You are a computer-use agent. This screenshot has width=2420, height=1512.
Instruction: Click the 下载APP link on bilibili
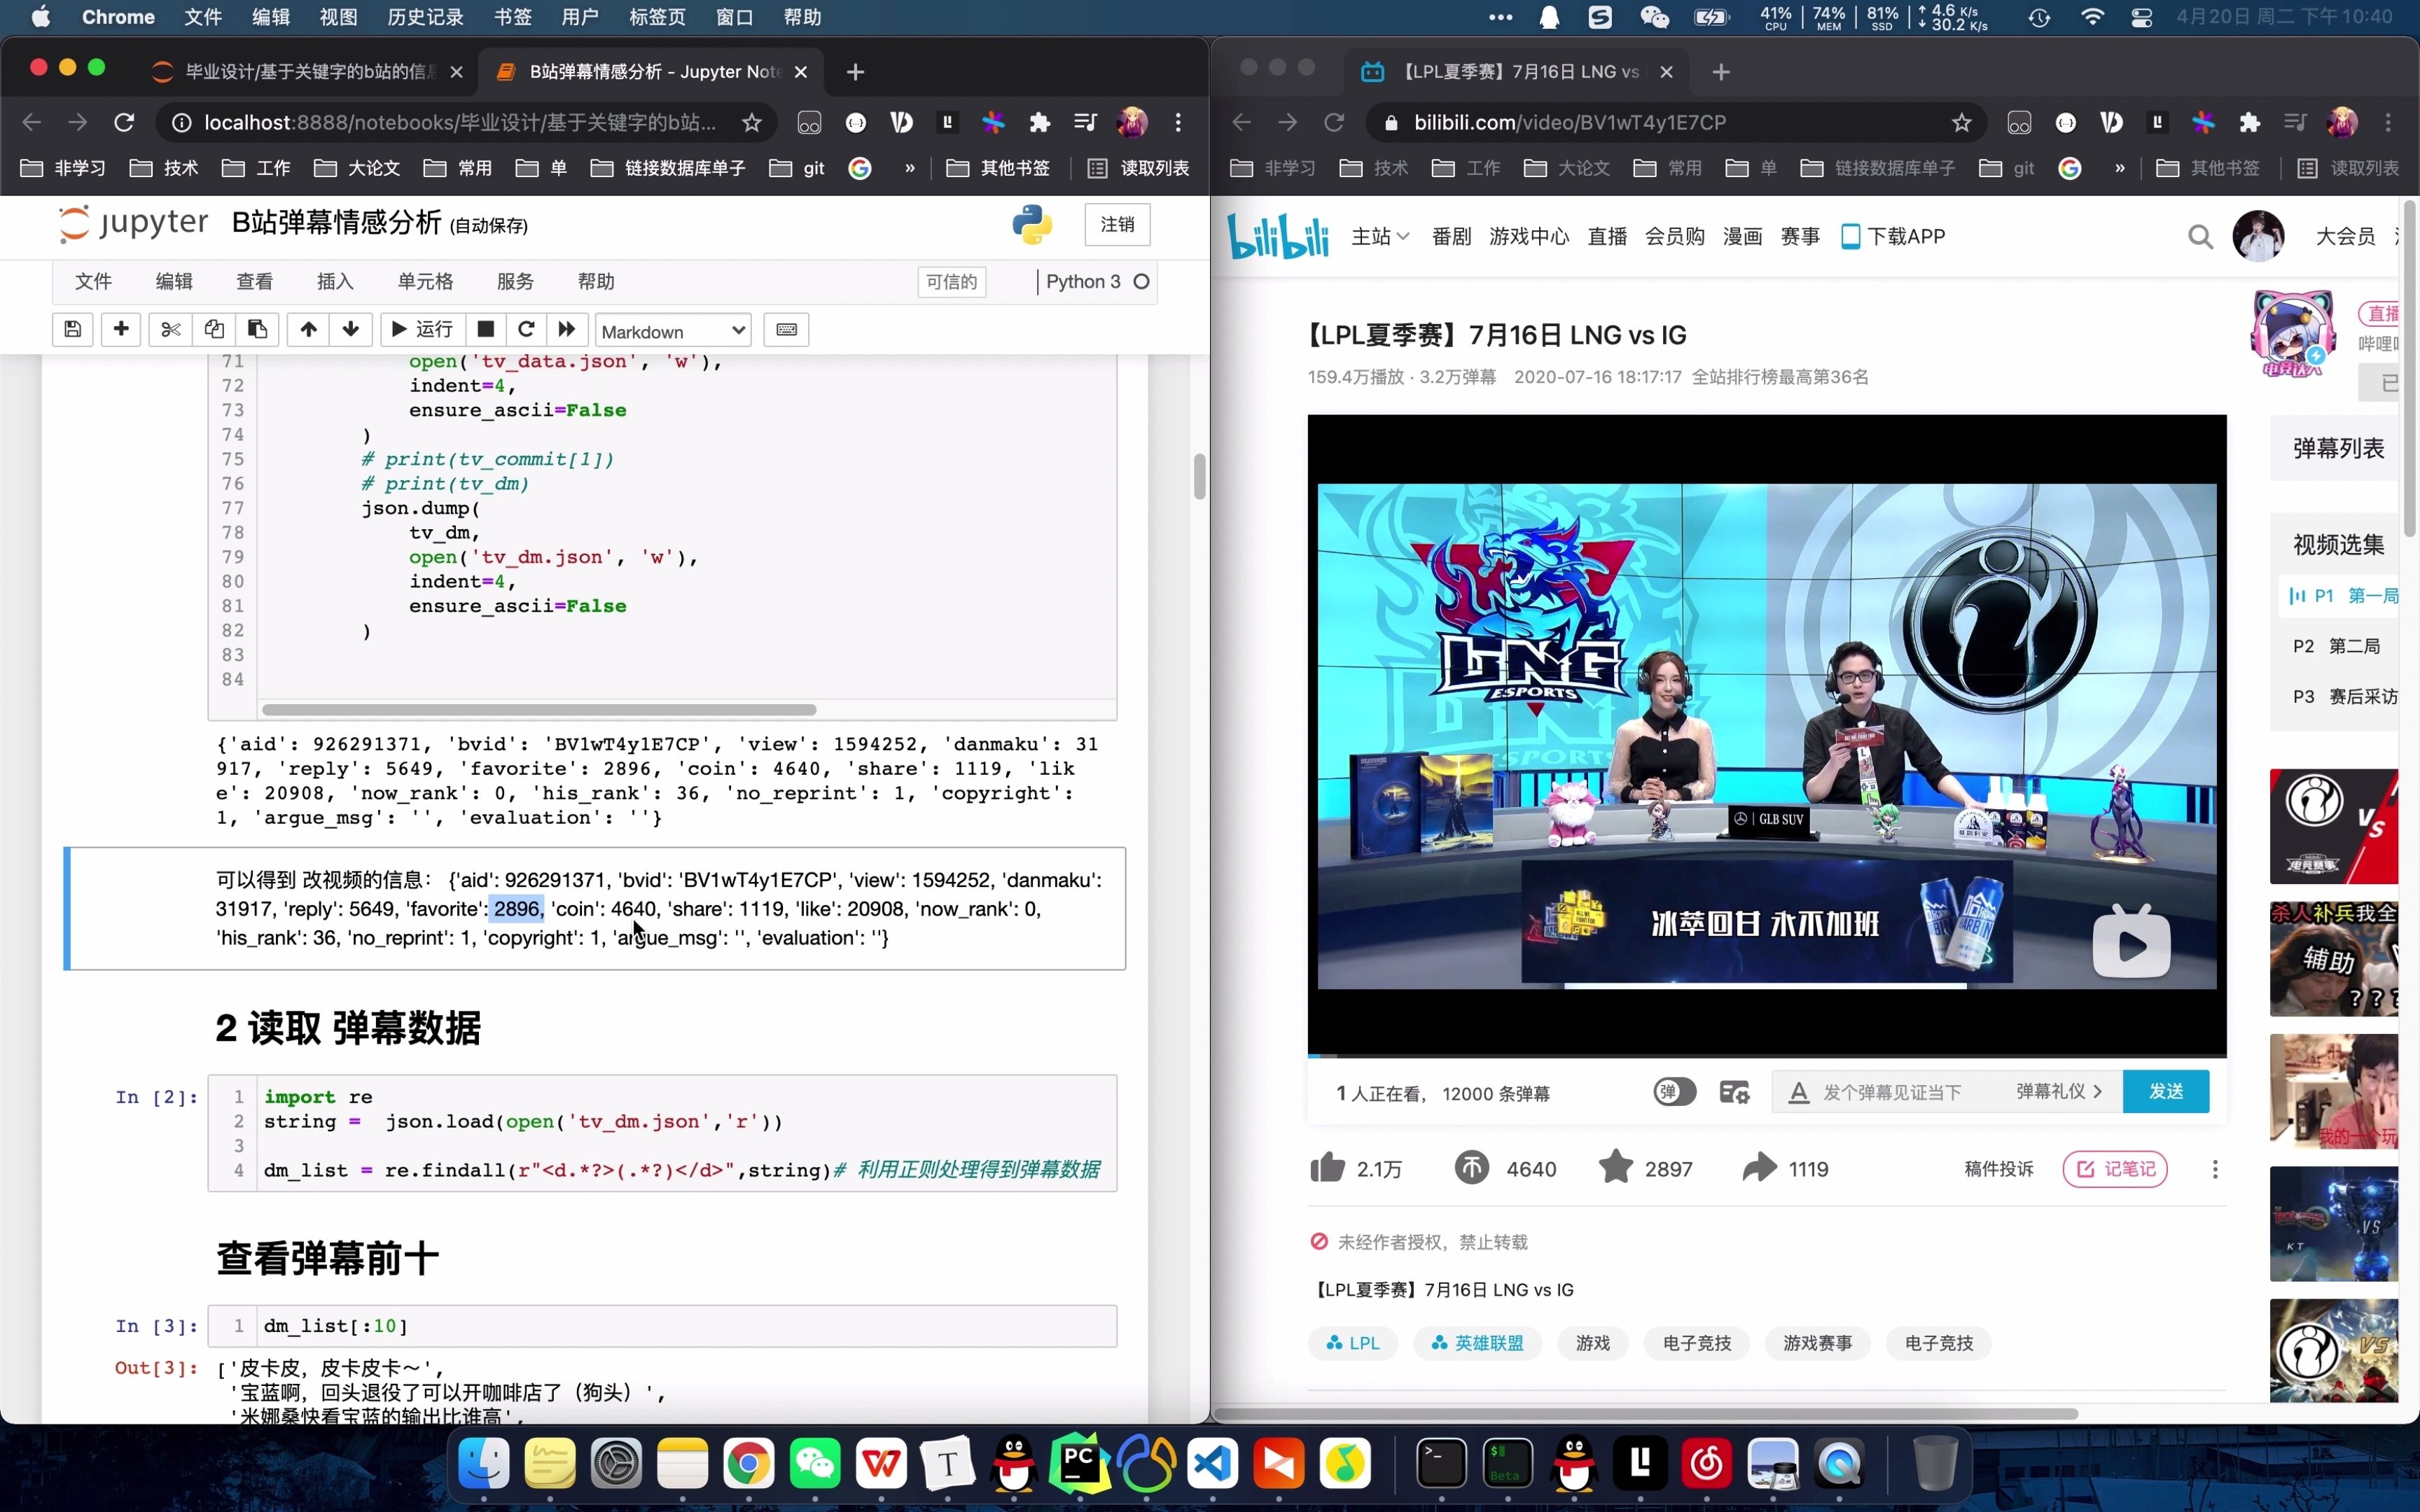click(1893, 237)
